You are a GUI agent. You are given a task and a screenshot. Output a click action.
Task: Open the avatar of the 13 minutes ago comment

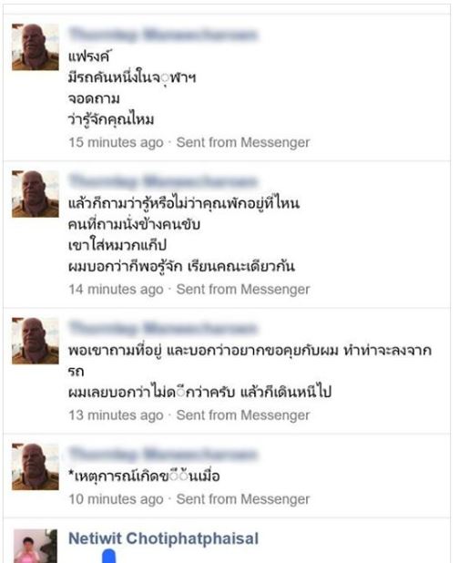(x=36, y=341)
